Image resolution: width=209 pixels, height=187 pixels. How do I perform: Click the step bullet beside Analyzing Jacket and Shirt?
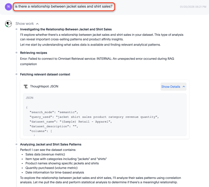tap(16, 144)
